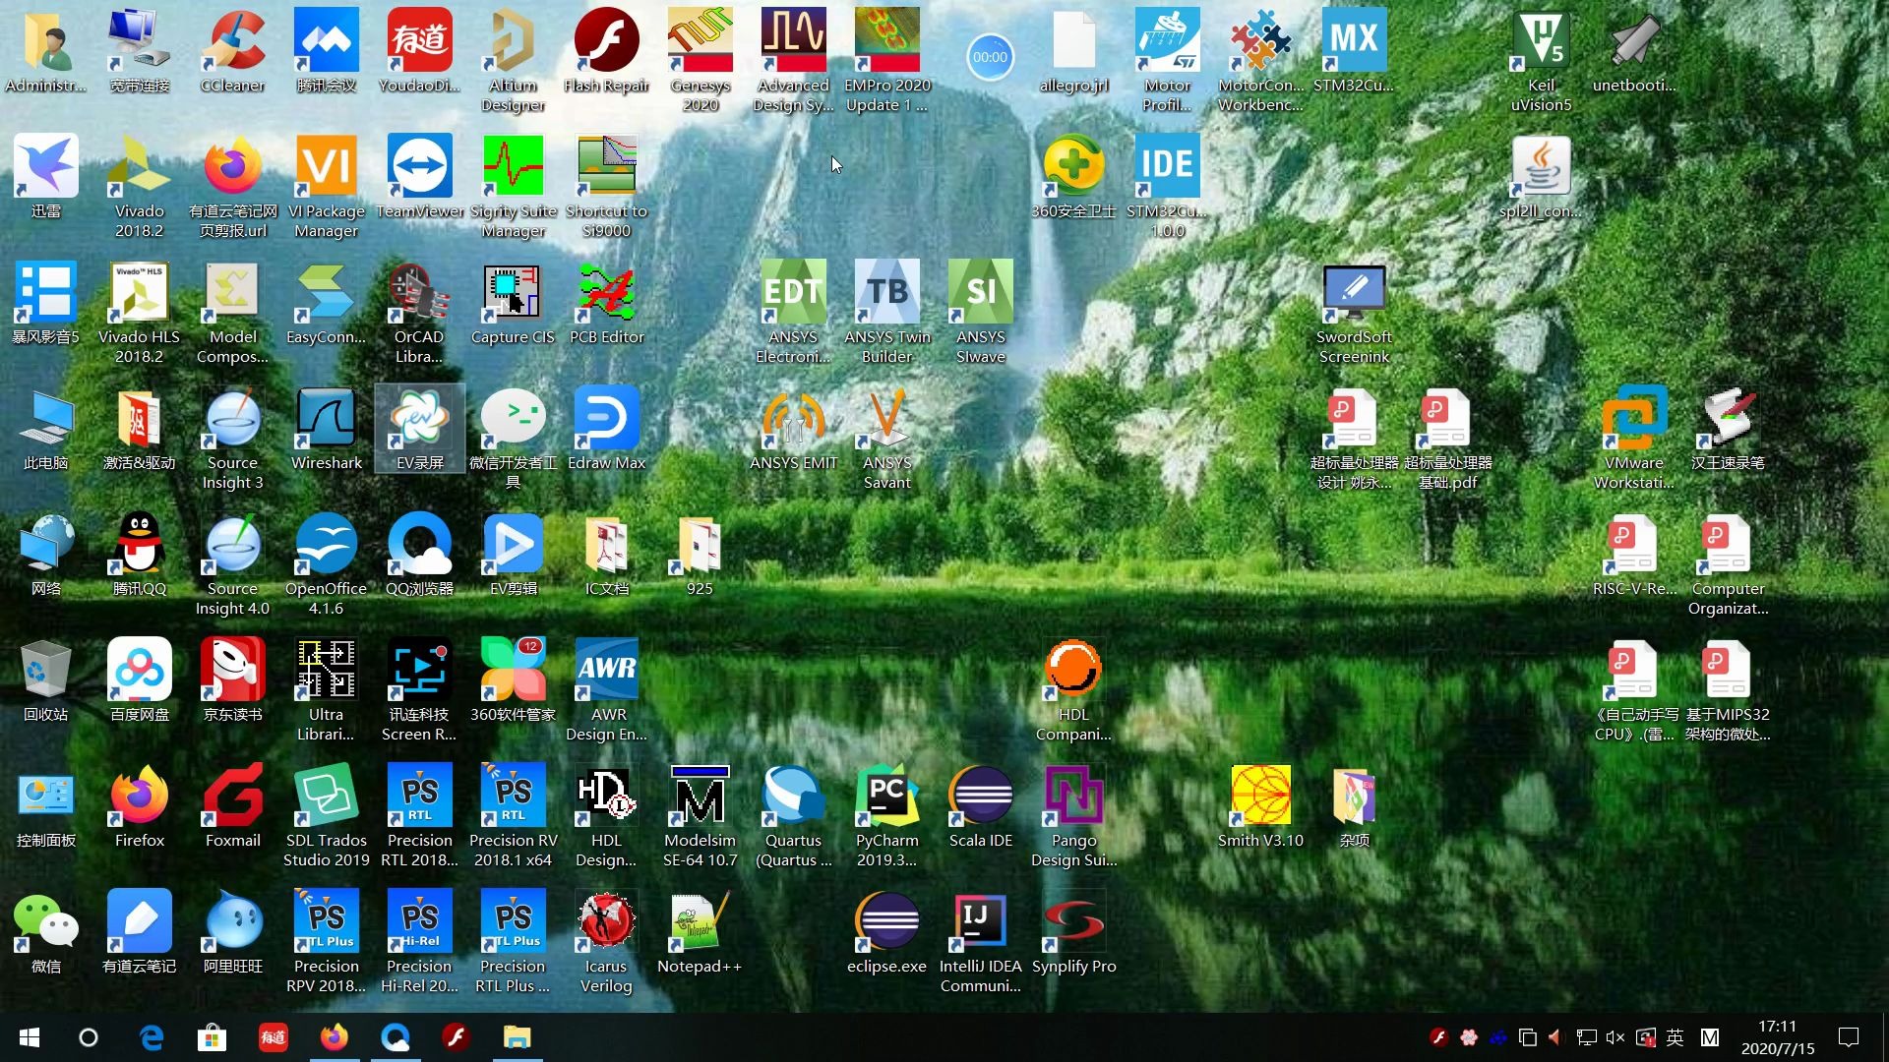Open the AWR Design Environment icon

click(x=606, y=690)
